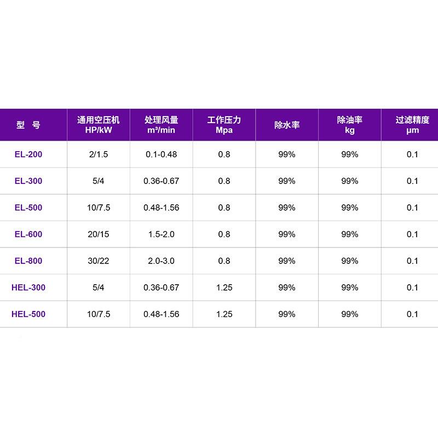Click the EL-200 model name
The width and height of the screenshot is (438, 438).
(x=28, y=154)
